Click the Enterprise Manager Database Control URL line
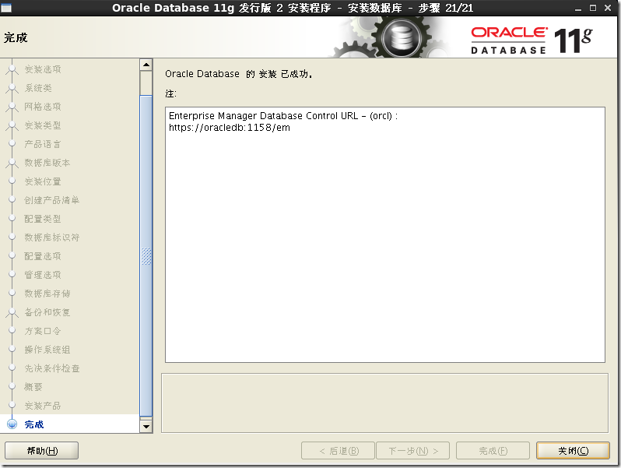The width and height of the screenshot is (621, 468). (283, 116)
